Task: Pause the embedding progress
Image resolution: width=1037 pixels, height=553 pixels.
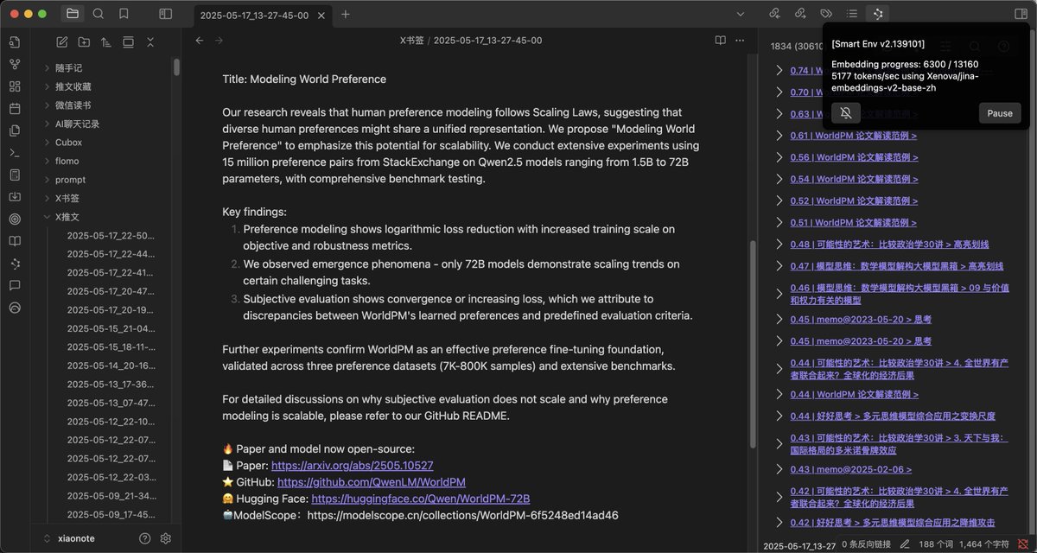Action: [x=1000, y=113]
